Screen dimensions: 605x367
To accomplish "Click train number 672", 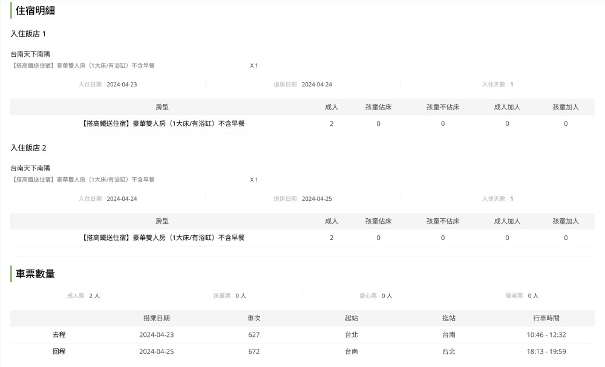I will click(254, 351).
